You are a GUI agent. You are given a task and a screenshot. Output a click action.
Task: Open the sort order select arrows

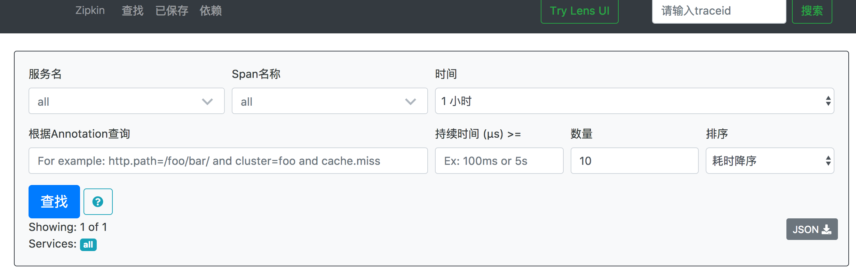(x=828, y=161)
